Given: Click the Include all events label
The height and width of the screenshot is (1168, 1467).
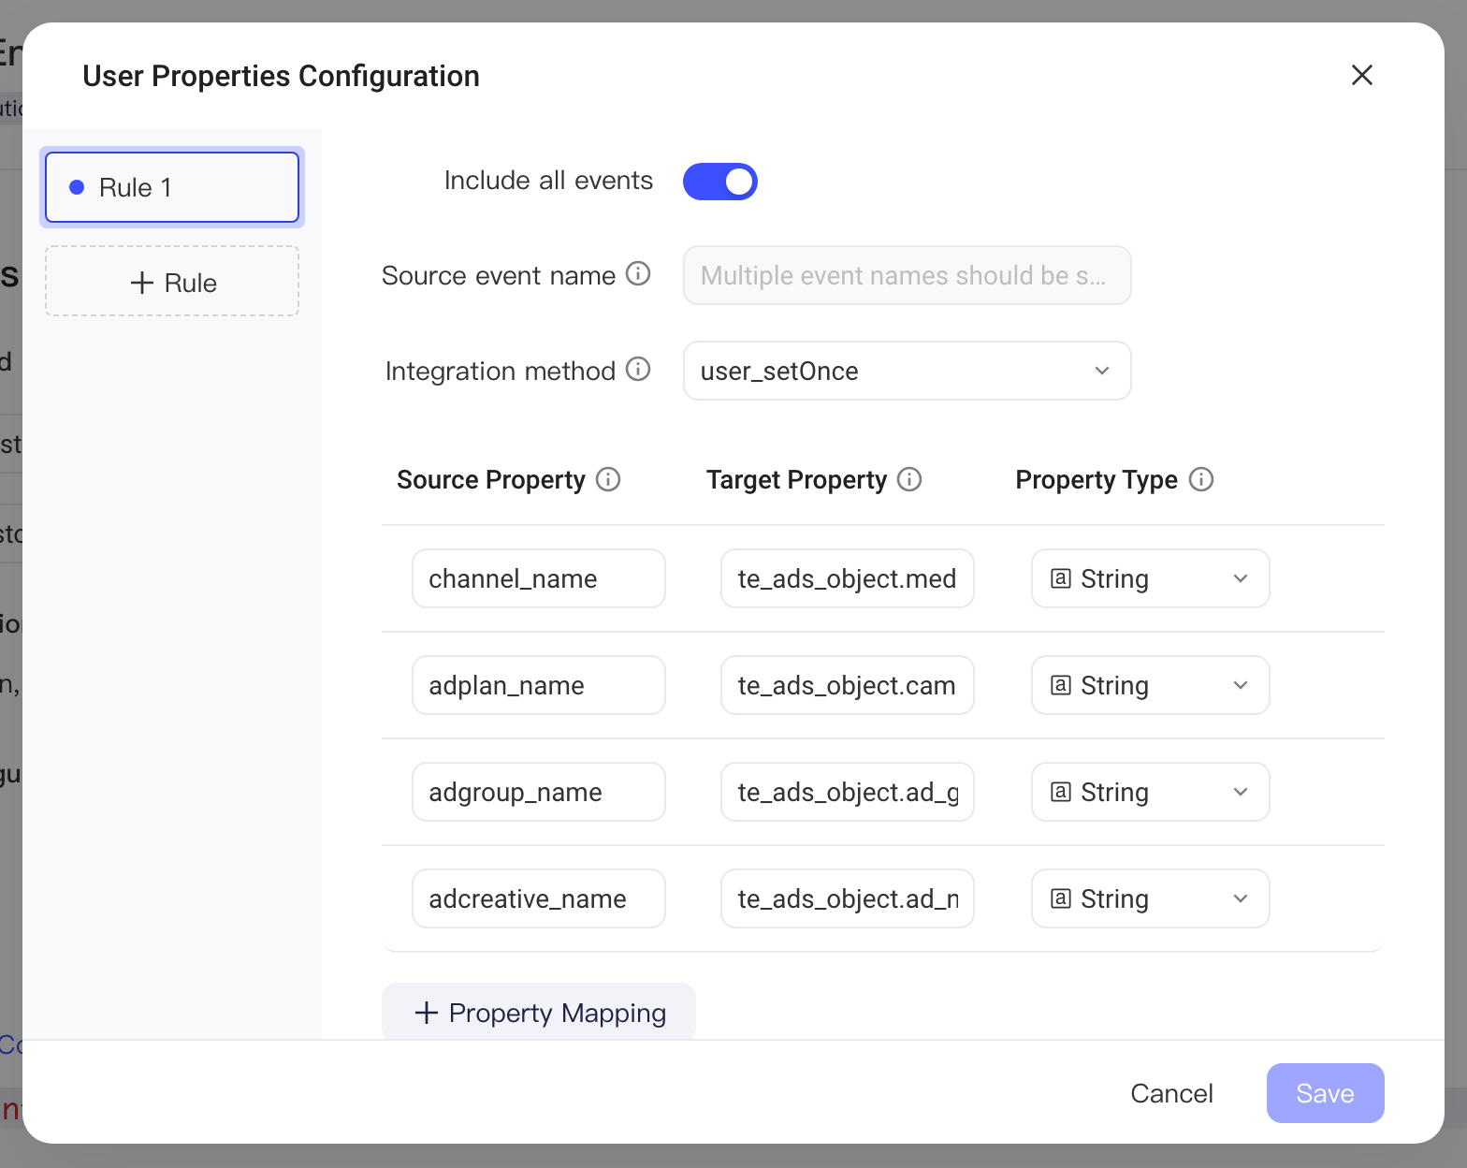Looking at the screenshot, I should (x=548, y=181).
